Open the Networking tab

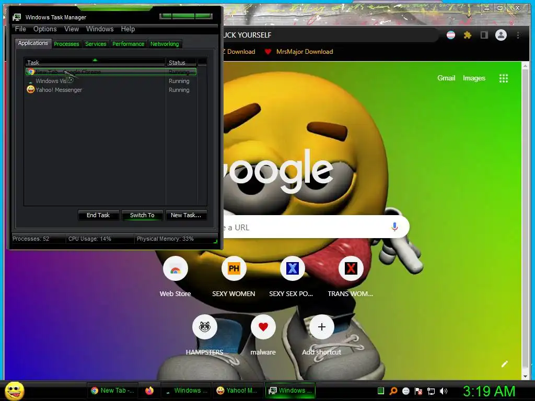click(x=165, y=44)
